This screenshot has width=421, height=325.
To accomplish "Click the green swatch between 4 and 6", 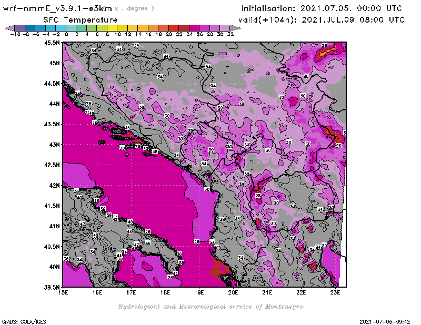I will (x=92, y=28).
